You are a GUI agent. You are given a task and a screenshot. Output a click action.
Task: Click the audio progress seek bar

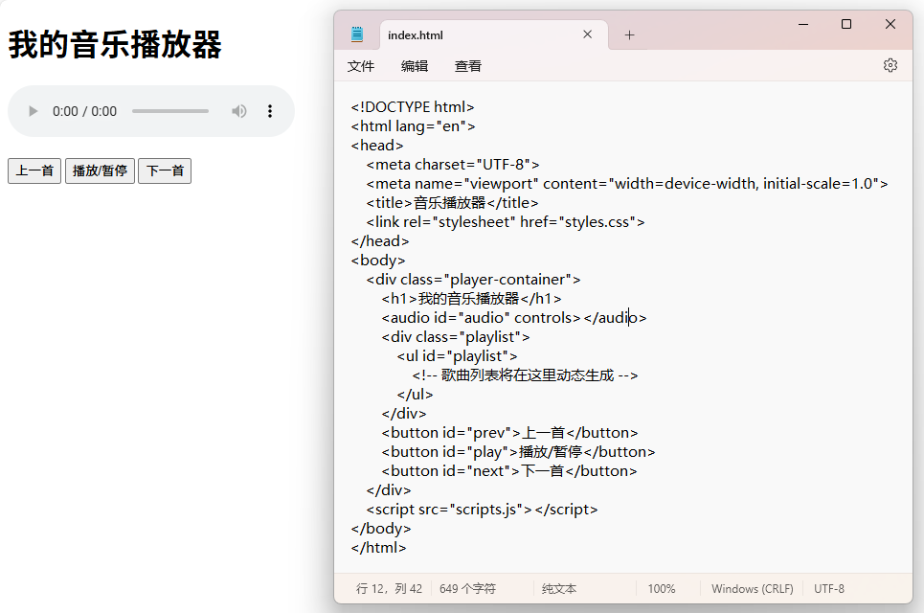tap(170, 111)
